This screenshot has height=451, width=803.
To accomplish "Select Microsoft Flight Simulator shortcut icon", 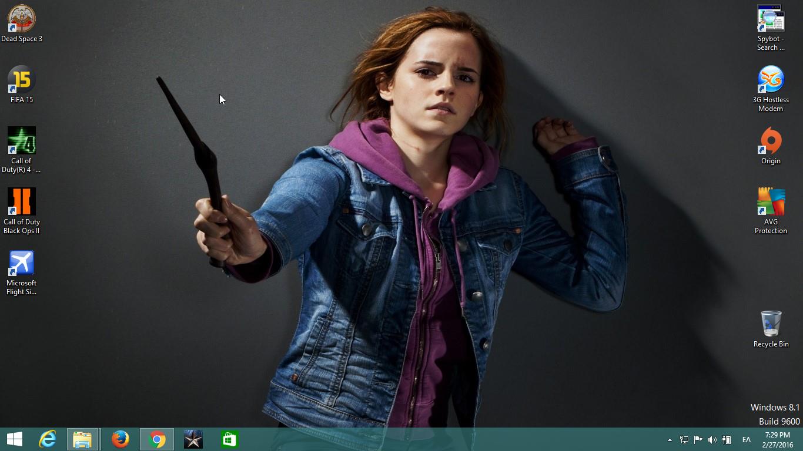I will coord(22,273).
